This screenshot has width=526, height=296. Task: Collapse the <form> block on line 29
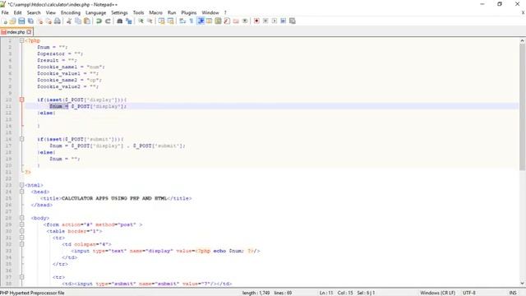pos(22,224)
